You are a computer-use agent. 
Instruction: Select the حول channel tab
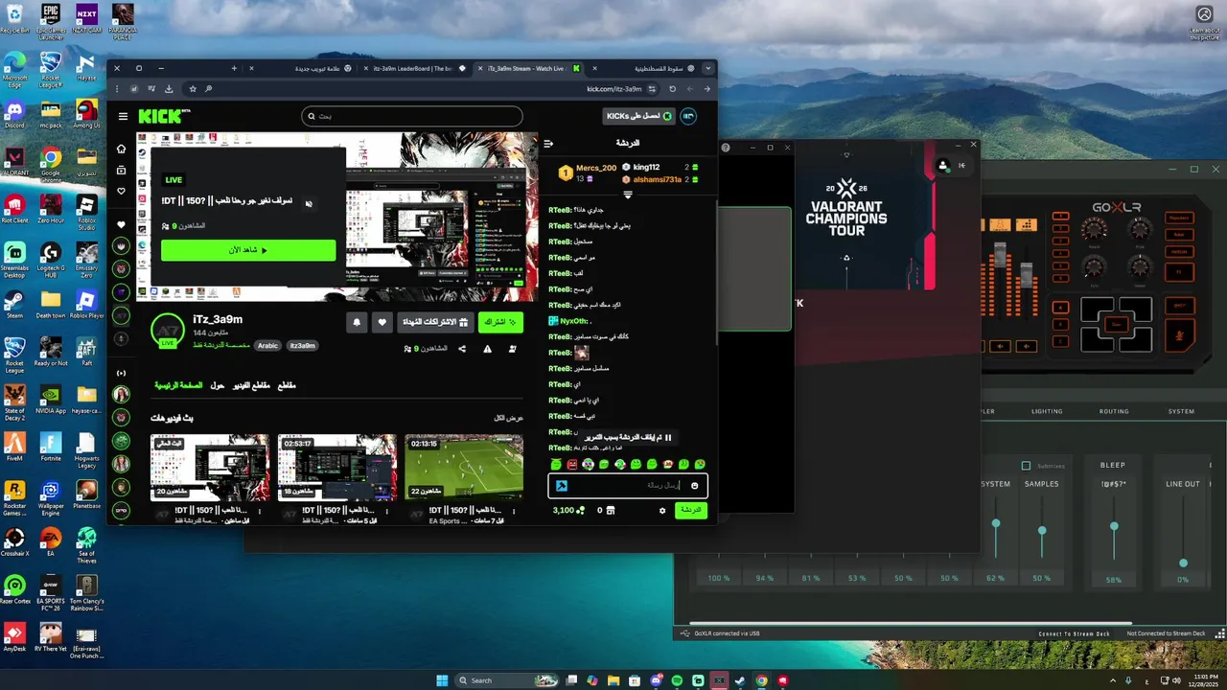pyautogui.click(x=218, y=385)
